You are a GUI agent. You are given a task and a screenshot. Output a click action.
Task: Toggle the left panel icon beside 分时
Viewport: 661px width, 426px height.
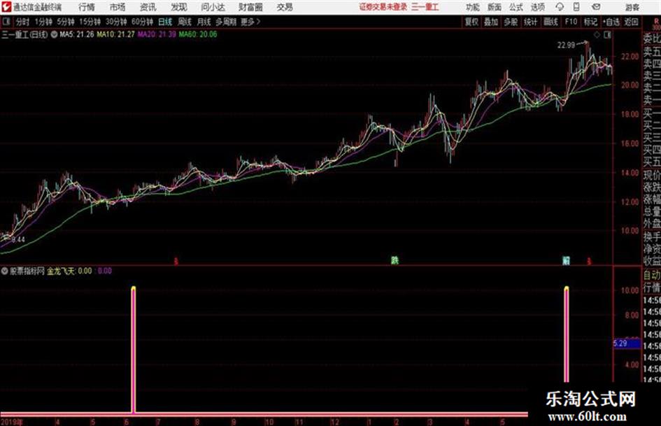tap(6, 22)
